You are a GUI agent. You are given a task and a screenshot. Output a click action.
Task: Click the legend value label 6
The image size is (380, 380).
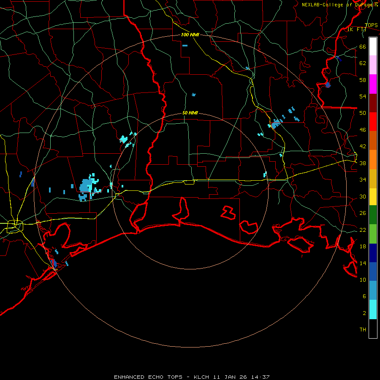pos(364,296)
